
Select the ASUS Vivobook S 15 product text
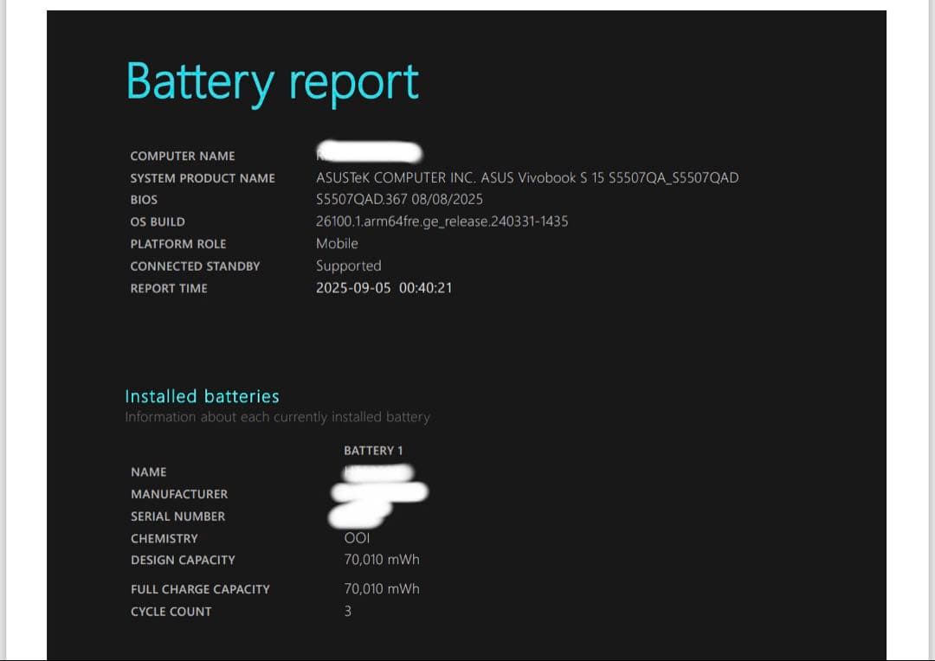(526, 177)
